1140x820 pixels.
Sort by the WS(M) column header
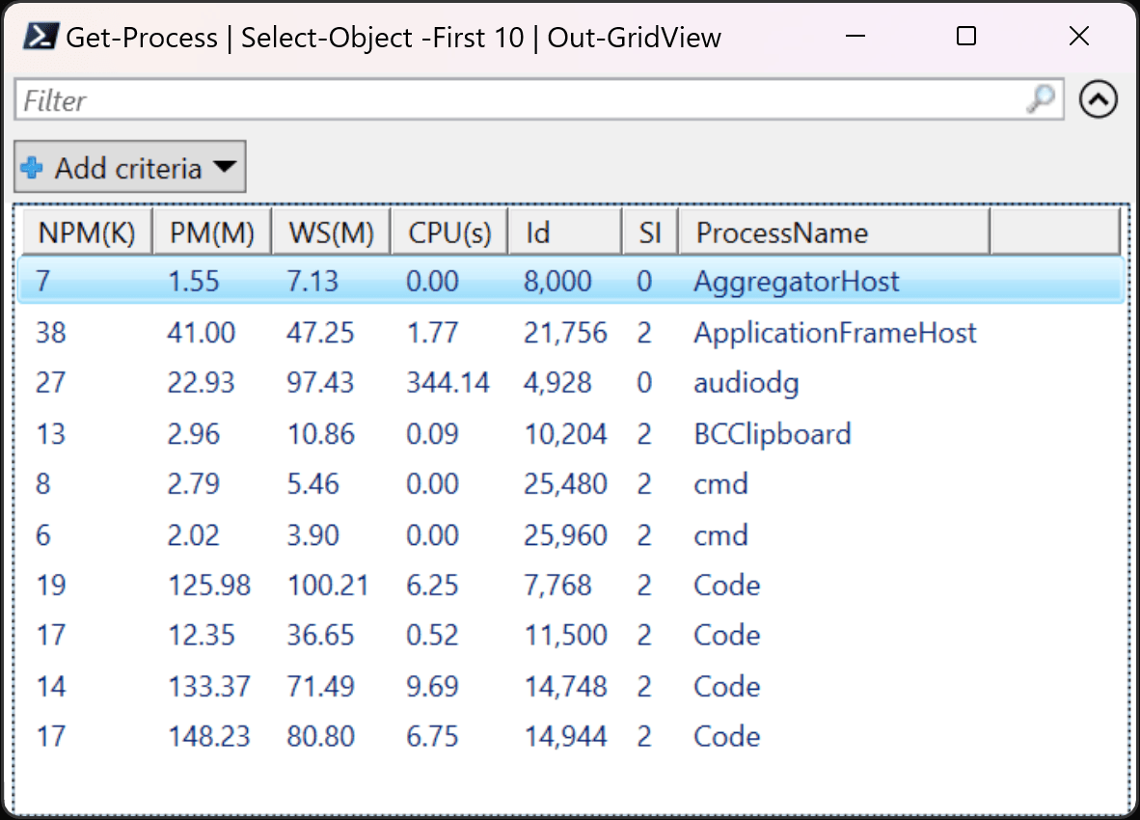(x=332, y=232)
